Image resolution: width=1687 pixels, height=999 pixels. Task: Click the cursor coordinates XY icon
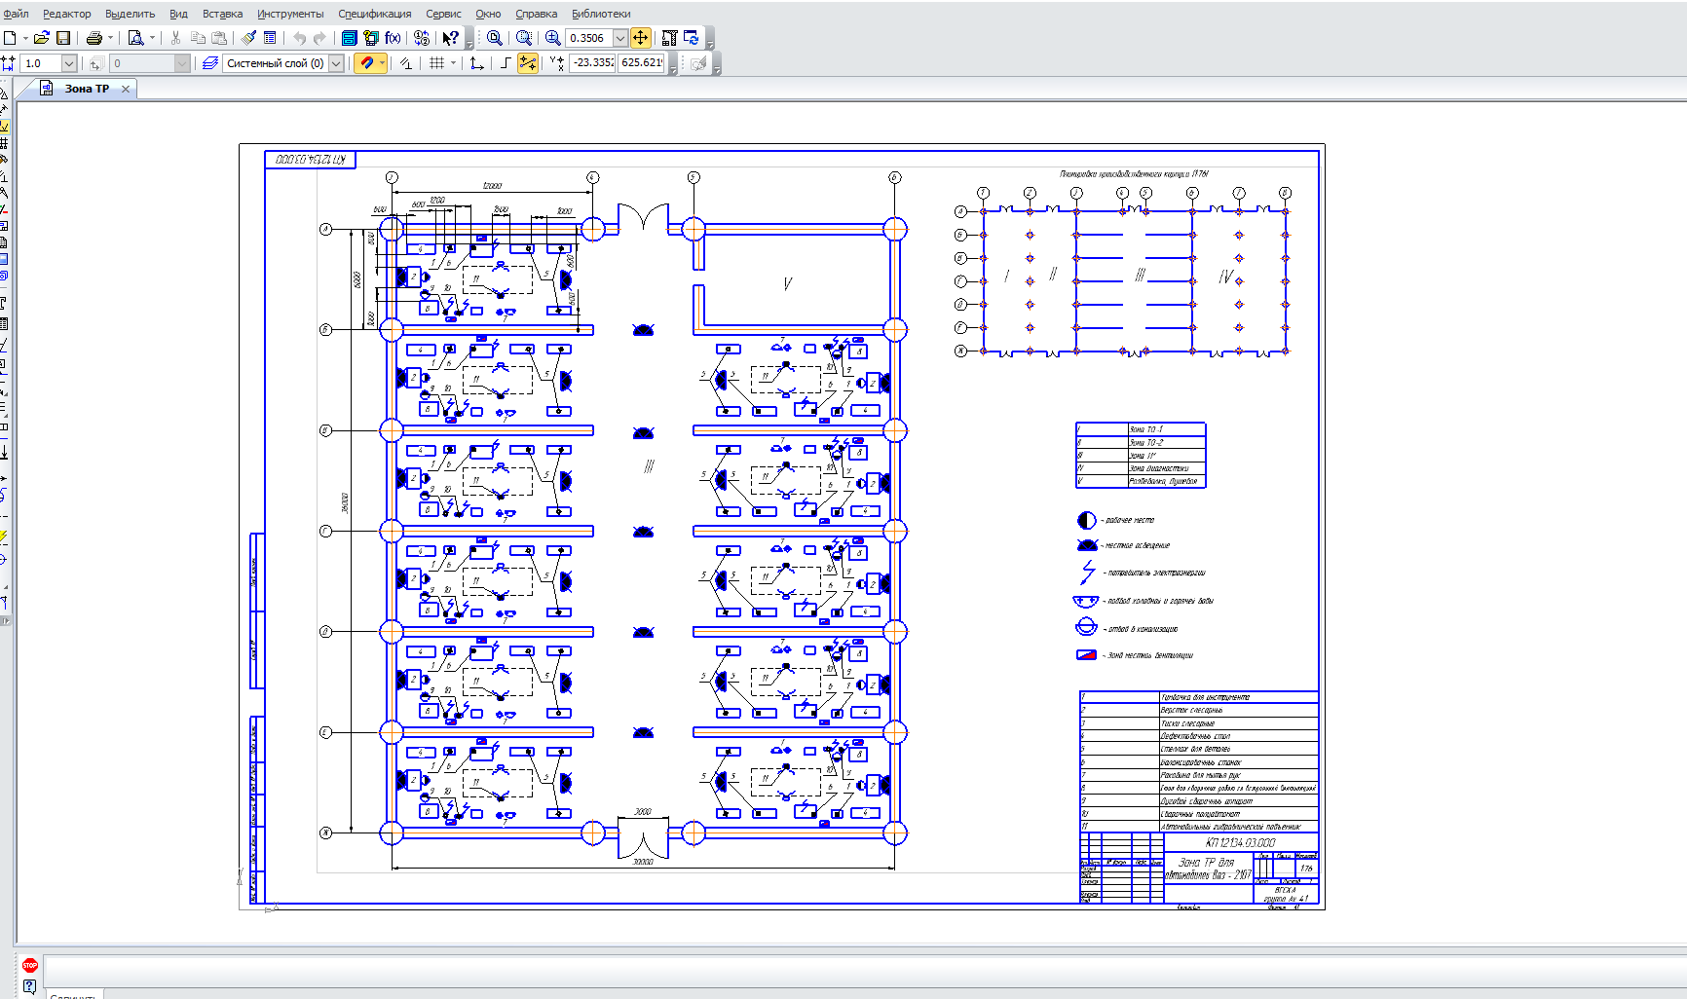(556, 63)
